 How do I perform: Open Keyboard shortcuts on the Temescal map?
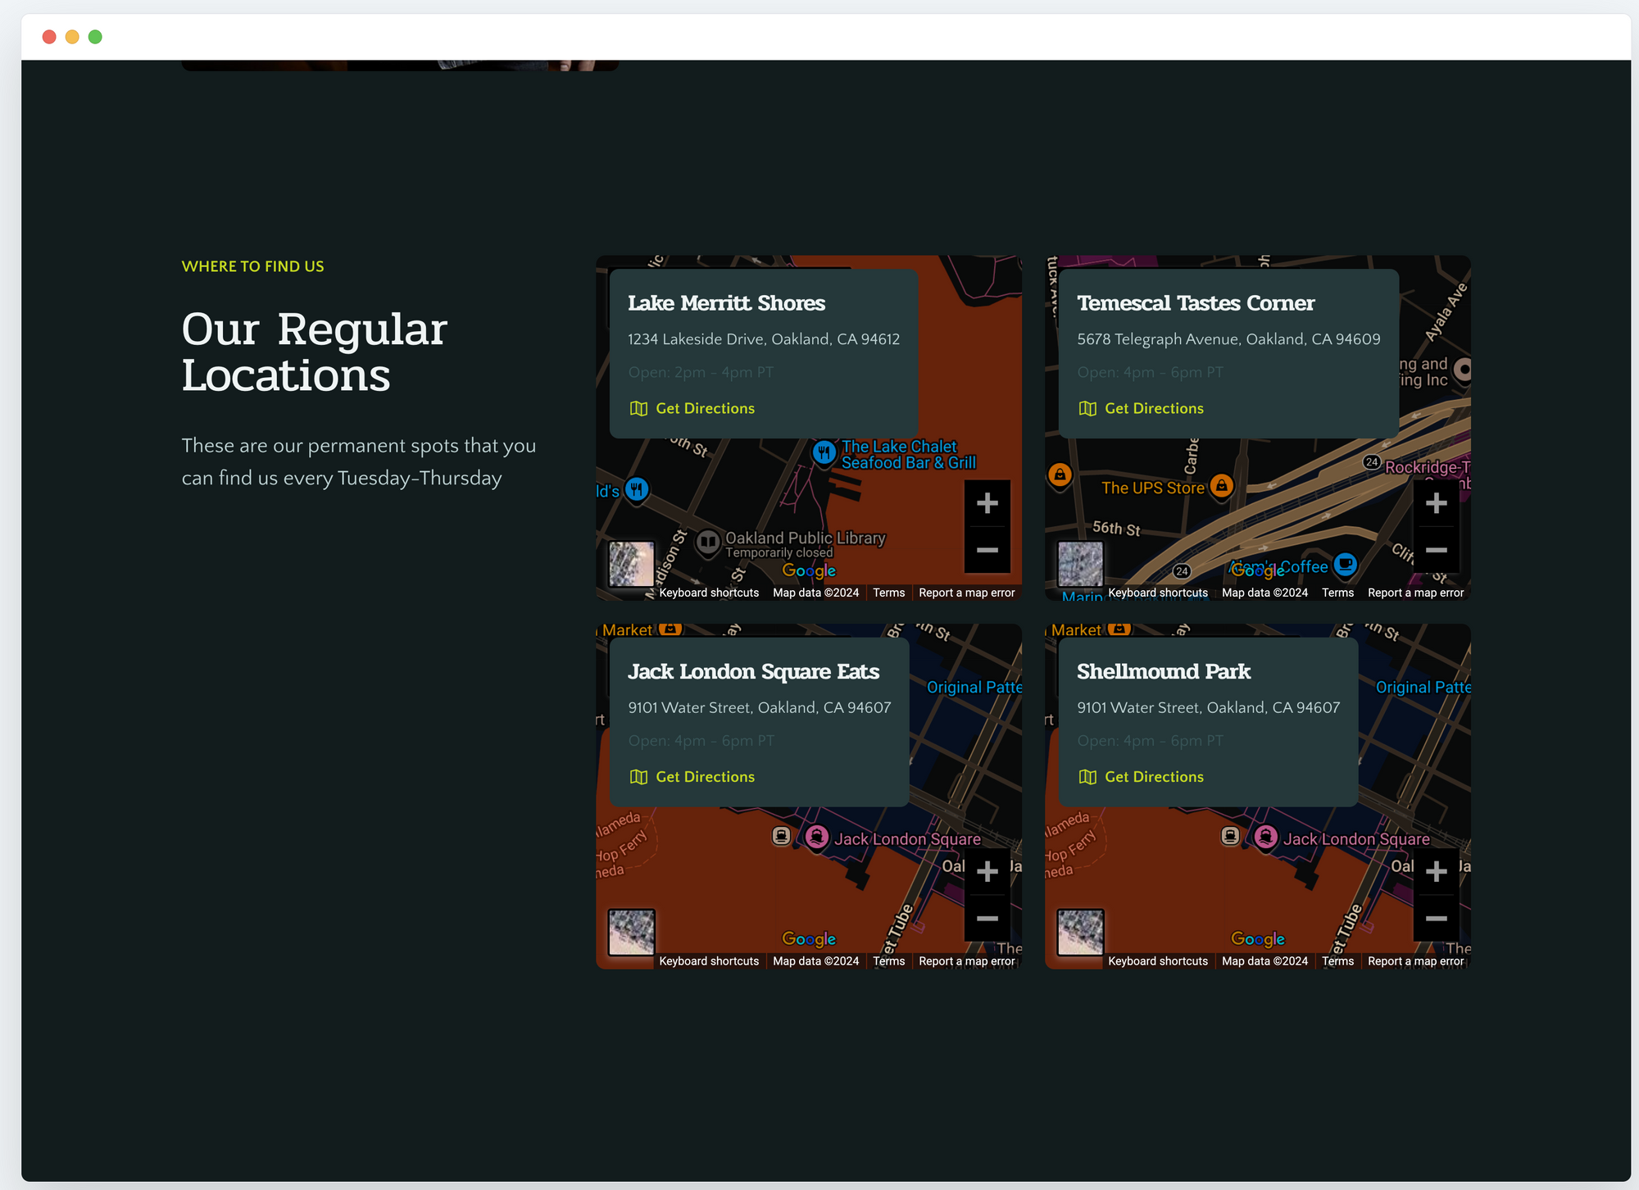(x=1158, y=593)
